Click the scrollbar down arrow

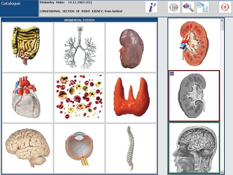(x=222, y=172)
